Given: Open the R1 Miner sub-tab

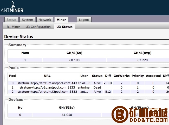Looking at the screenshot, I should (14, 27).
